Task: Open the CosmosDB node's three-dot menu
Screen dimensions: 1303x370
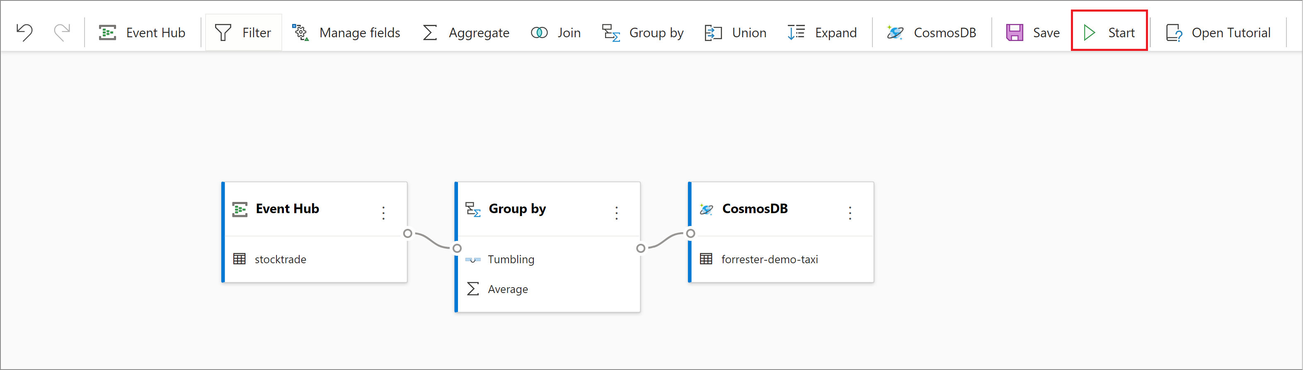Action: tap(850, 213)
